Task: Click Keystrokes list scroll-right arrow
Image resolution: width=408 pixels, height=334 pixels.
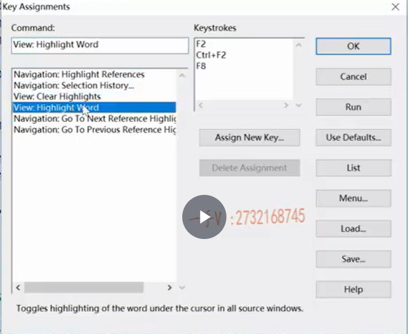Action: 287,105
